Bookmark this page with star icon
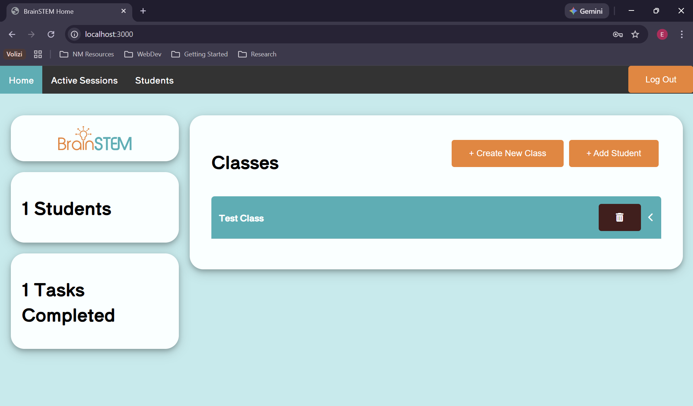 pos(635,34)
